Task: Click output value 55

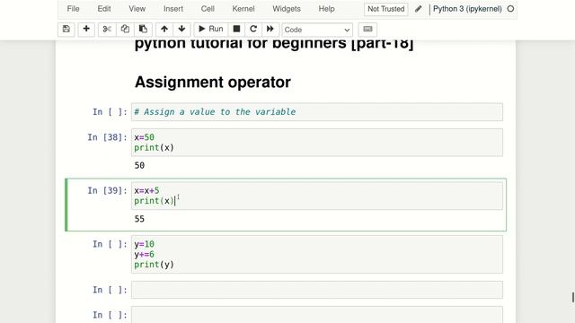Action: [x=139, y=219]
